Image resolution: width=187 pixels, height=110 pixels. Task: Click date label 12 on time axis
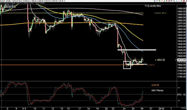tap(53, 109)
